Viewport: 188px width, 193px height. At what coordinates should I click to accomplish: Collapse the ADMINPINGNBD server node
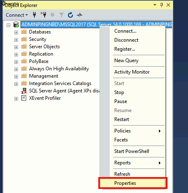click(x=8, y=25)
